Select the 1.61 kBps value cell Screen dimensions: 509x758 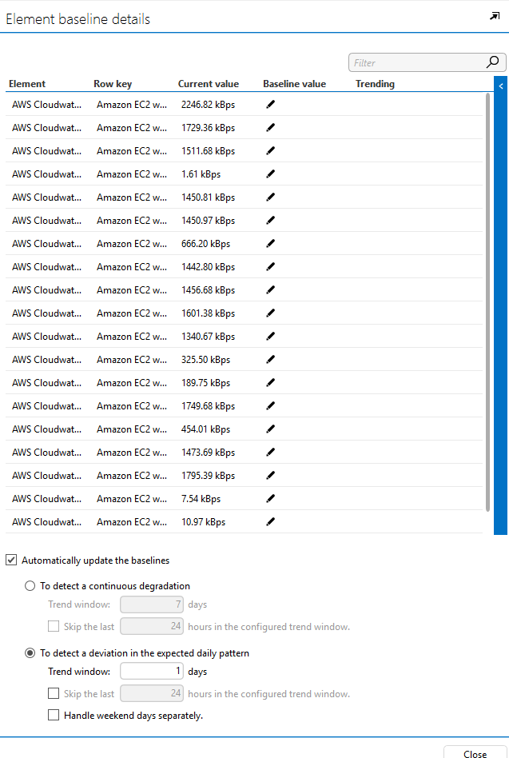(201, 174)
